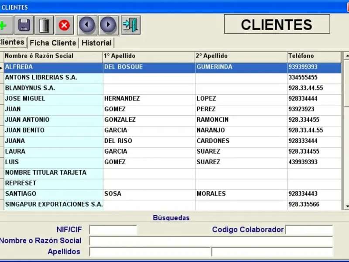The image size is (349, 262).
Task: Click the NIF/CIF search field
Action: pyautogui.click(x=113, y=230)
